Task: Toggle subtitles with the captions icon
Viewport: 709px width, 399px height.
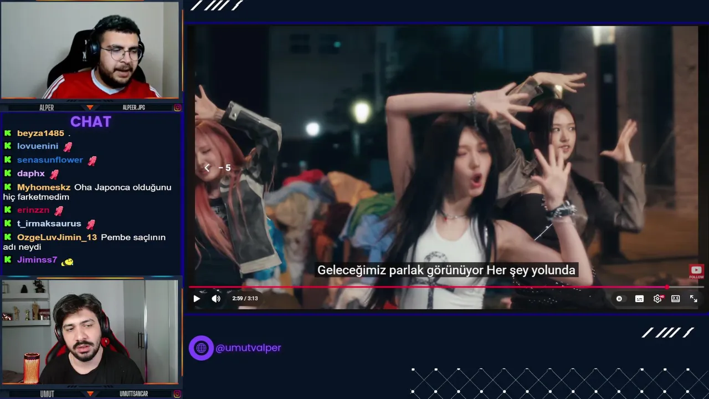Action: point(639,299)
